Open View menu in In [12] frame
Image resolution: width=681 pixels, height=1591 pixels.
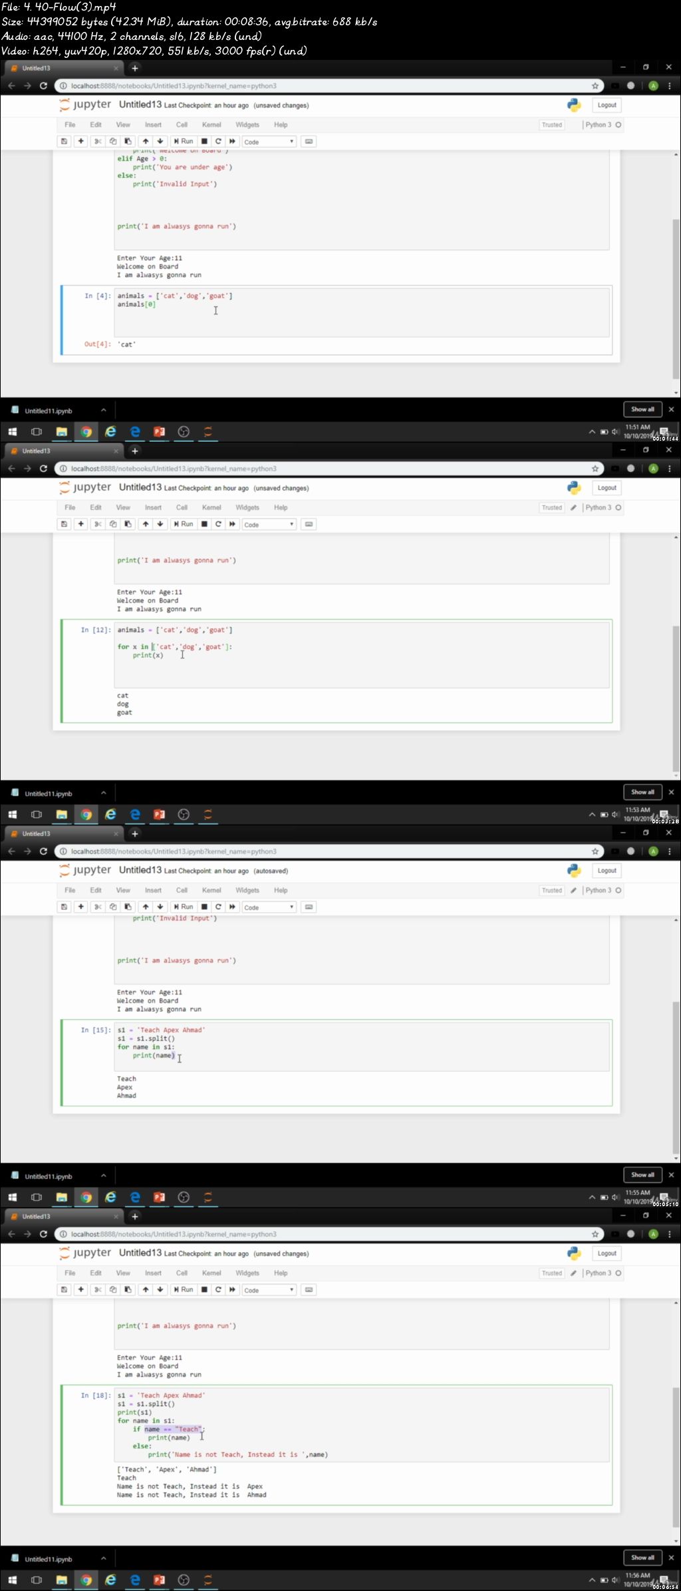click(123, 507)
